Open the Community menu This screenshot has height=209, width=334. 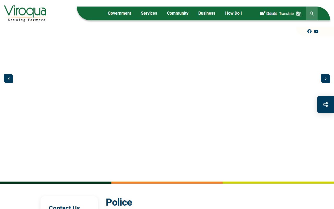coord(178,13)
